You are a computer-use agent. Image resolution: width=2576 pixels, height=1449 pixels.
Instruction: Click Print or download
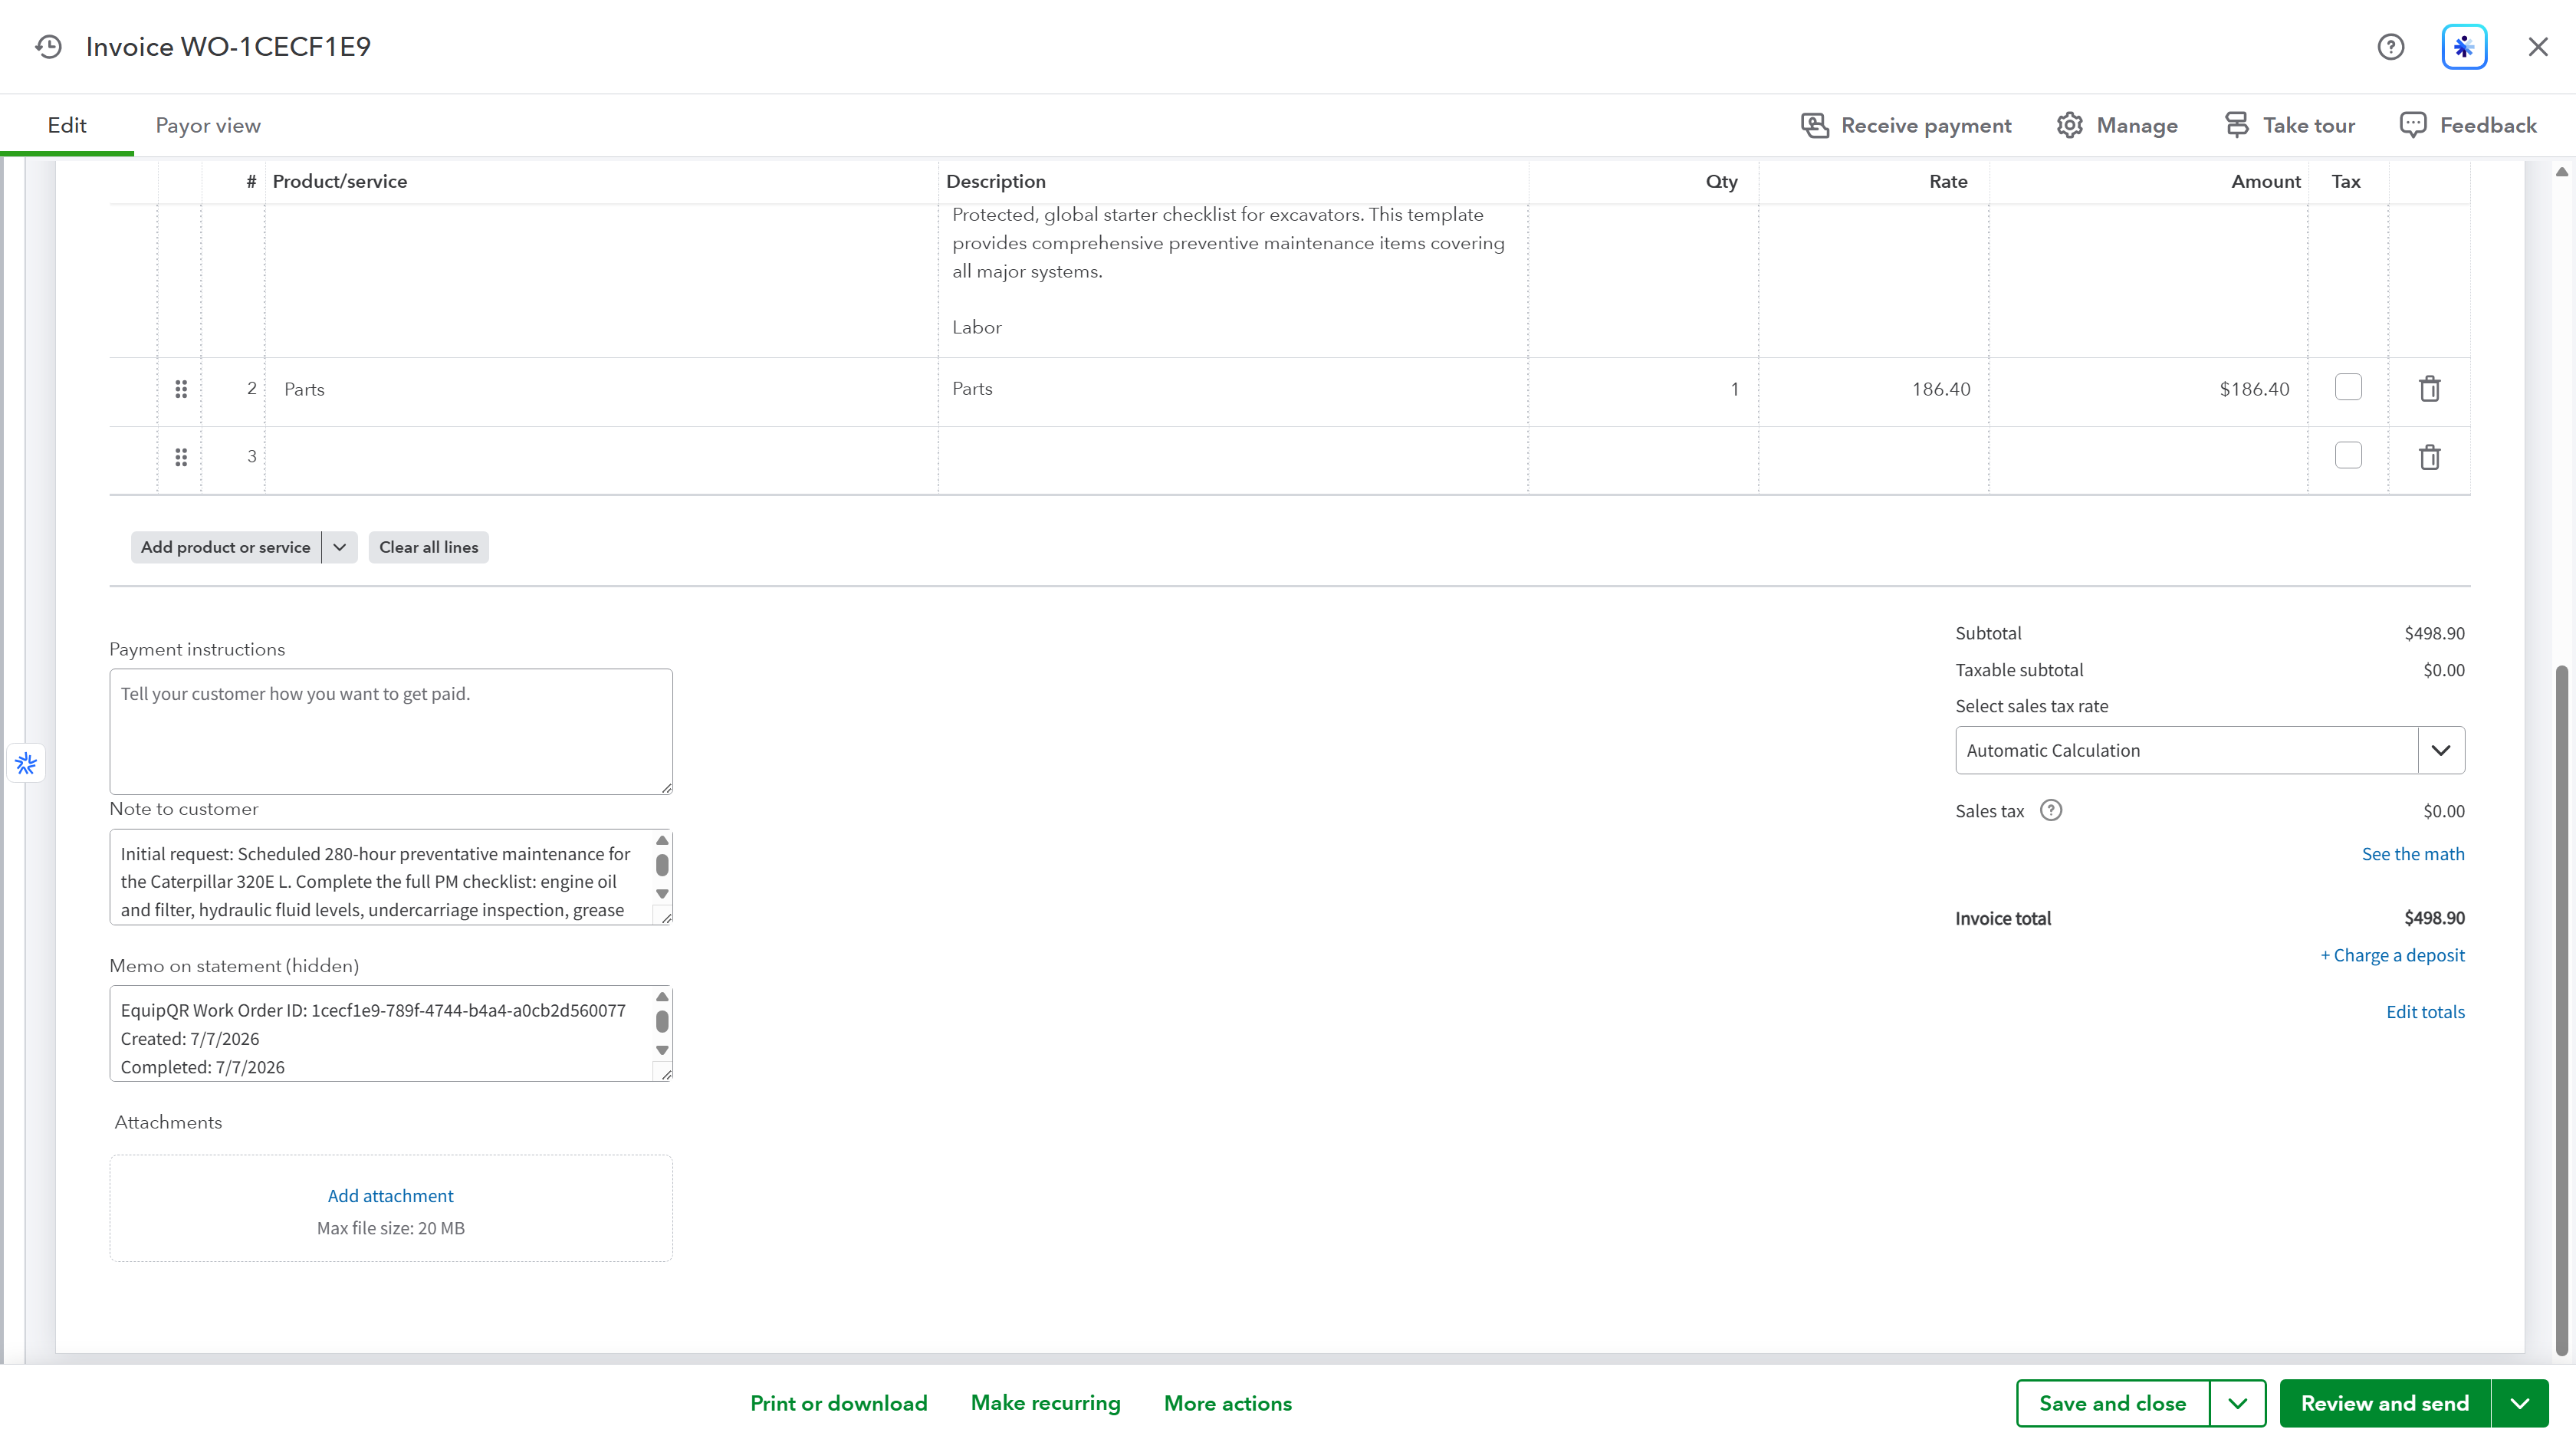pos(838,1403)
